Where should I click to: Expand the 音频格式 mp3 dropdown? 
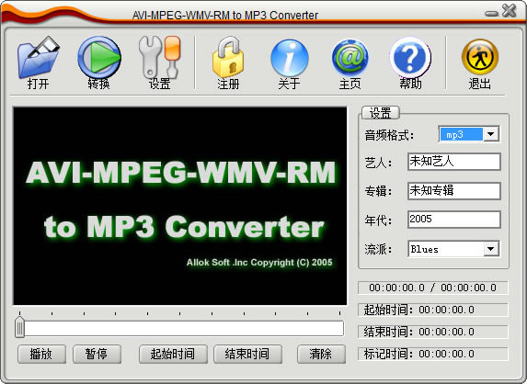[491, 134]
